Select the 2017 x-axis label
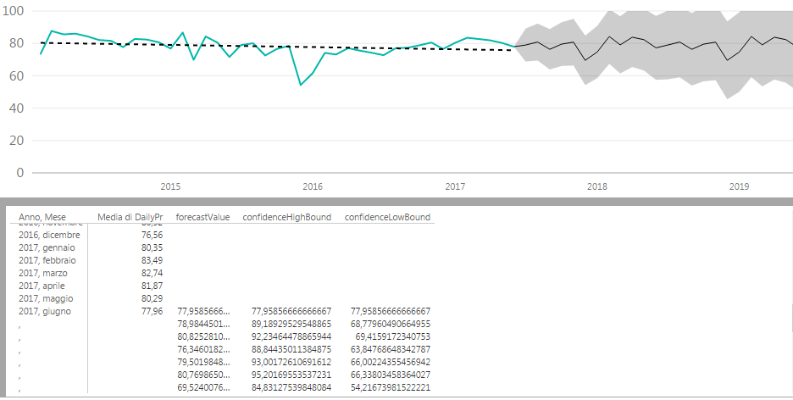The width and height of the screenshot is (793, 400). click(455, 186)
